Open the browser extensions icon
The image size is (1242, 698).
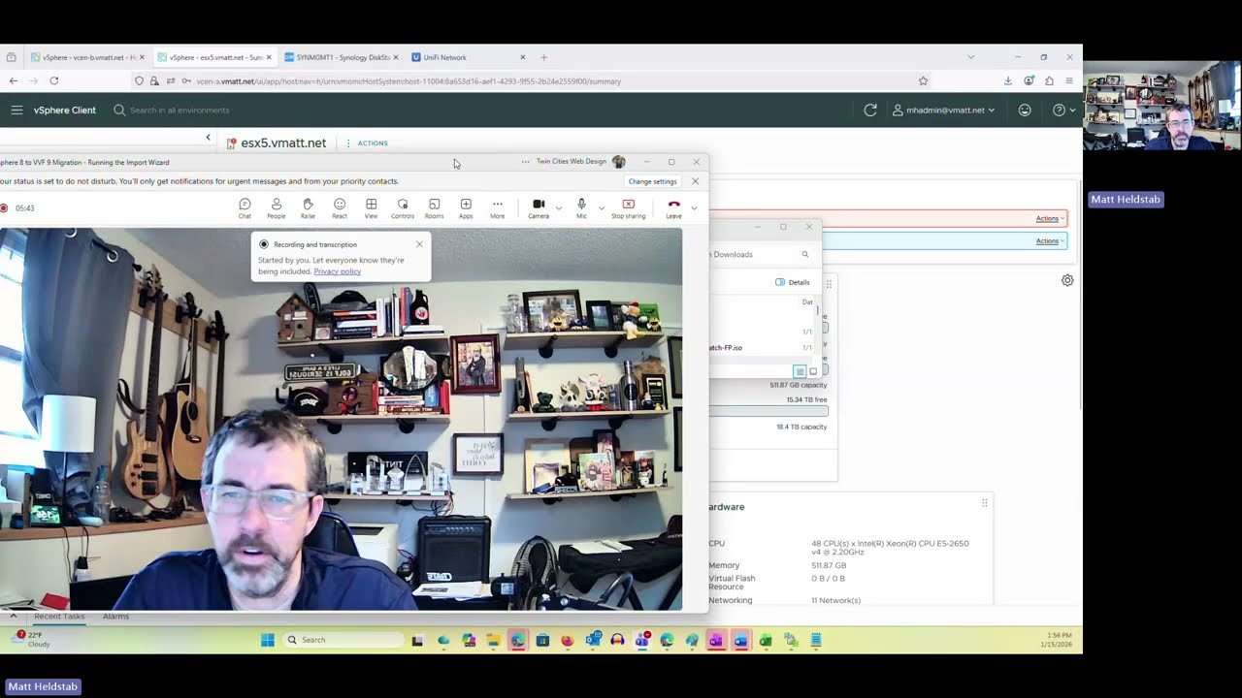(1049, 81)
